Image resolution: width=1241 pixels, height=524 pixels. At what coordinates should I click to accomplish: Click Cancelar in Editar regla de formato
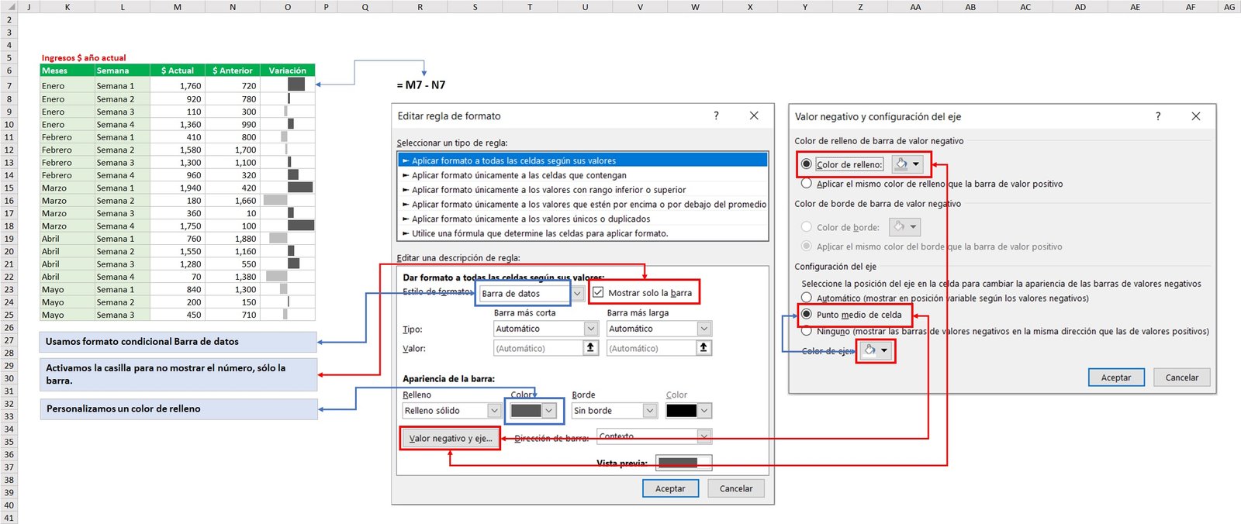[736, 488]
